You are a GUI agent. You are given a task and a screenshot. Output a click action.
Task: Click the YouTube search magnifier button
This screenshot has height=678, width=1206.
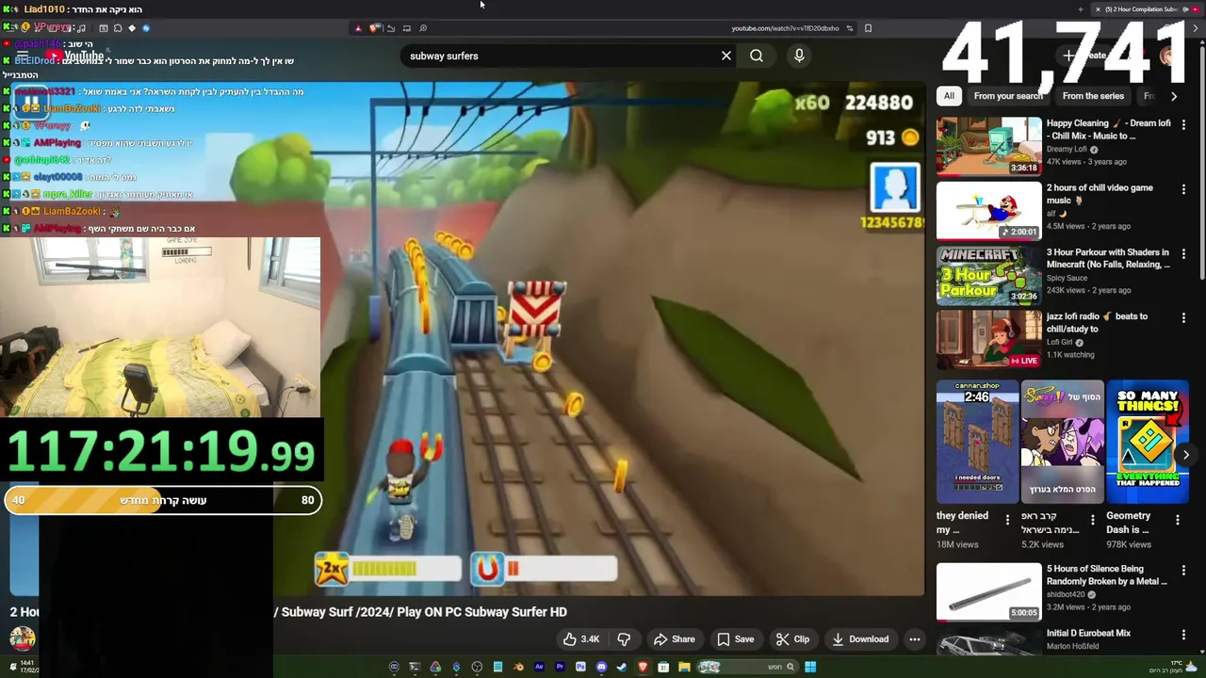756,56
